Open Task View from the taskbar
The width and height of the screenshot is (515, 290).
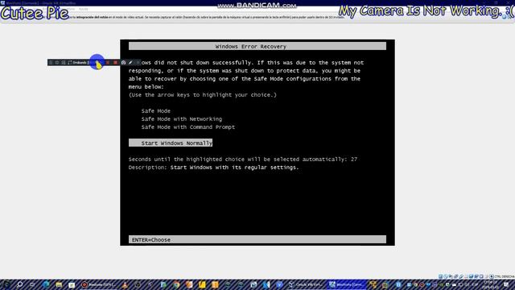pos(32,284)
